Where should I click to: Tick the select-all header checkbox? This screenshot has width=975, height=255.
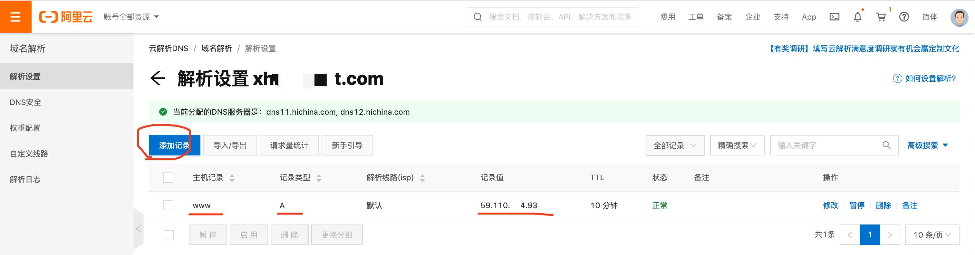coord(168,178)
